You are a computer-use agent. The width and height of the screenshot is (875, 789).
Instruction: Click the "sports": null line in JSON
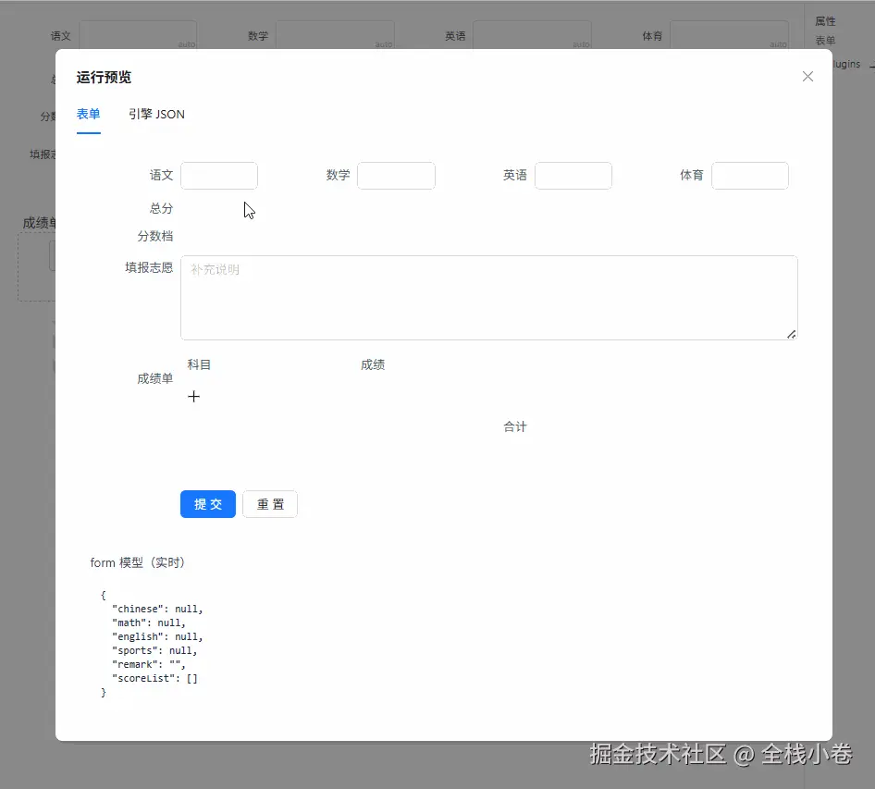[154, 650]
